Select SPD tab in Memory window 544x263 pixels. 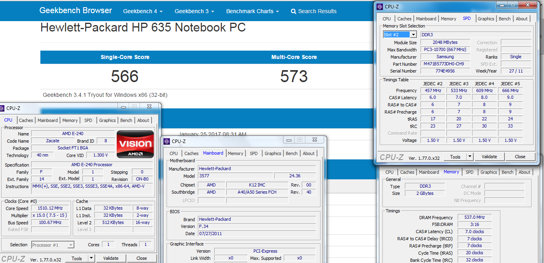(x=470, y=172)
